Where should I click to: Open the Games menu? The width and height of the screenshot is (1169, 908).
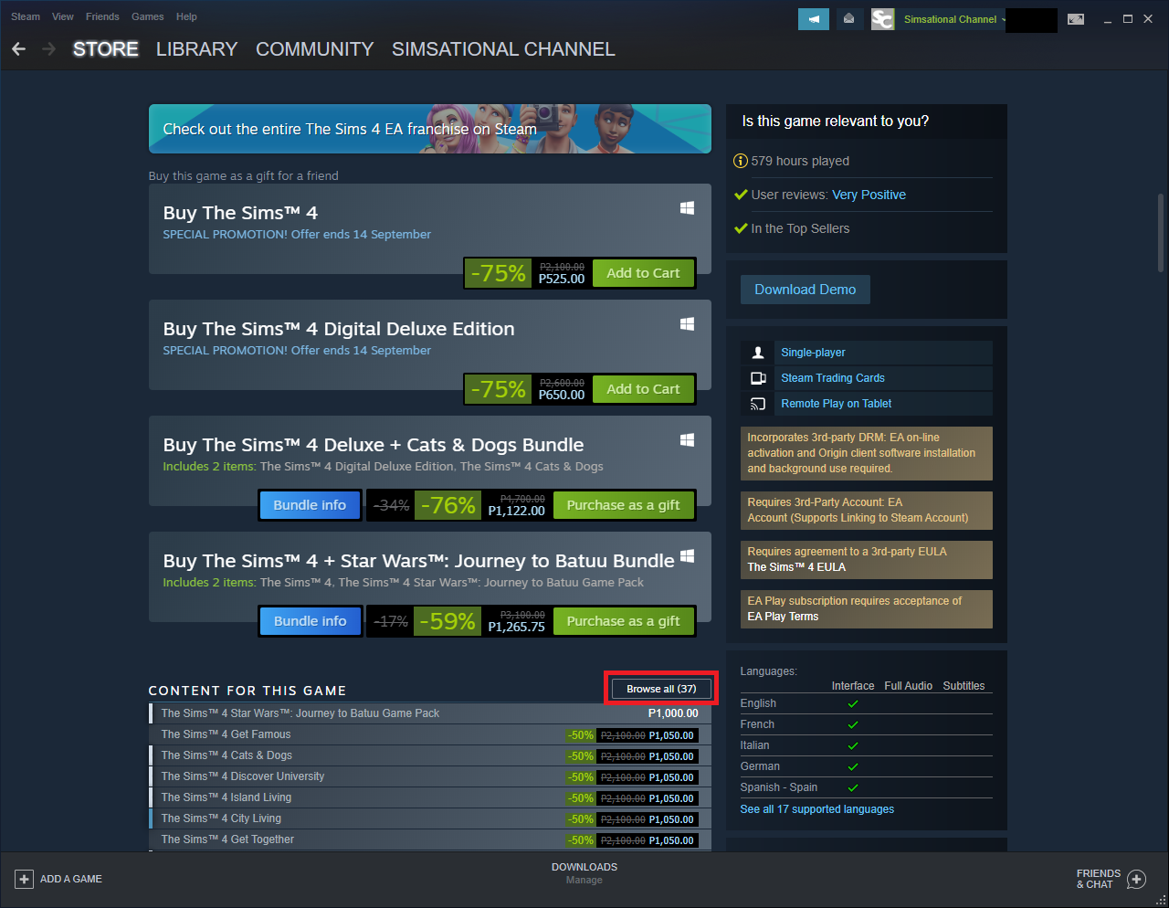coord(147,16)
